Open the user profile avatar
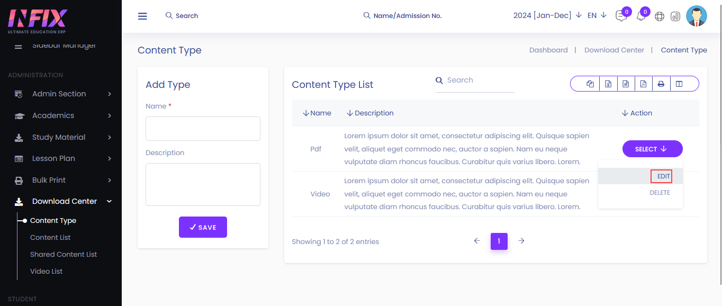The image size is (722, 306). coord(697,16)
